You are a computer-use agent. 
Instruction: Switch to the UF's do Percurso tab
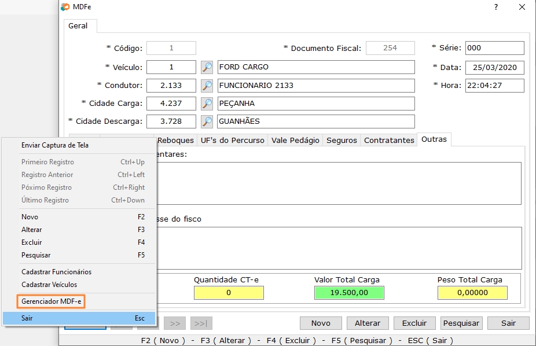[x=232, y=140]
